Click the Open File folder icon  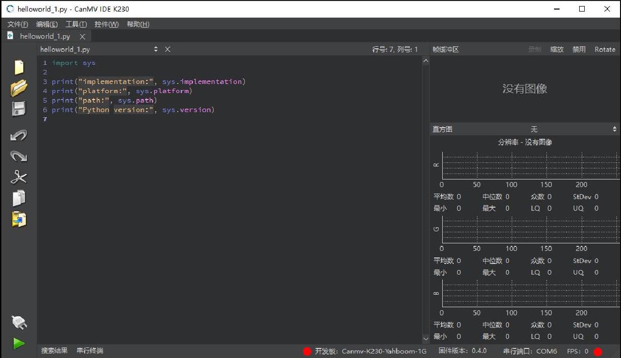click(19, 88)
